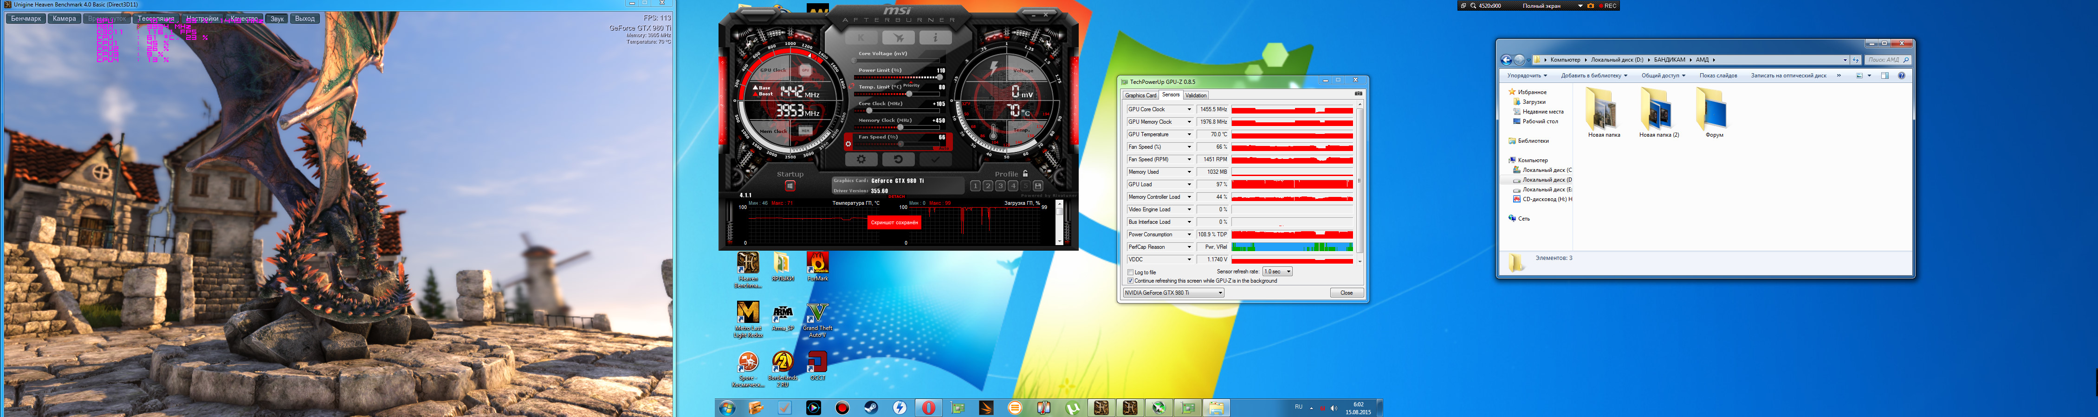This screenshot has height=417, width=2098.
Task: Click Afterburner airplane overclocking scanner button
Action: pos(898,38)
